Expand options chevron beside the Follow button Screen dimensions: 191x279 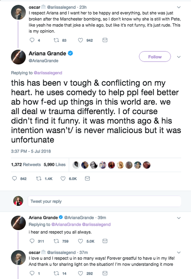(179, 57)
